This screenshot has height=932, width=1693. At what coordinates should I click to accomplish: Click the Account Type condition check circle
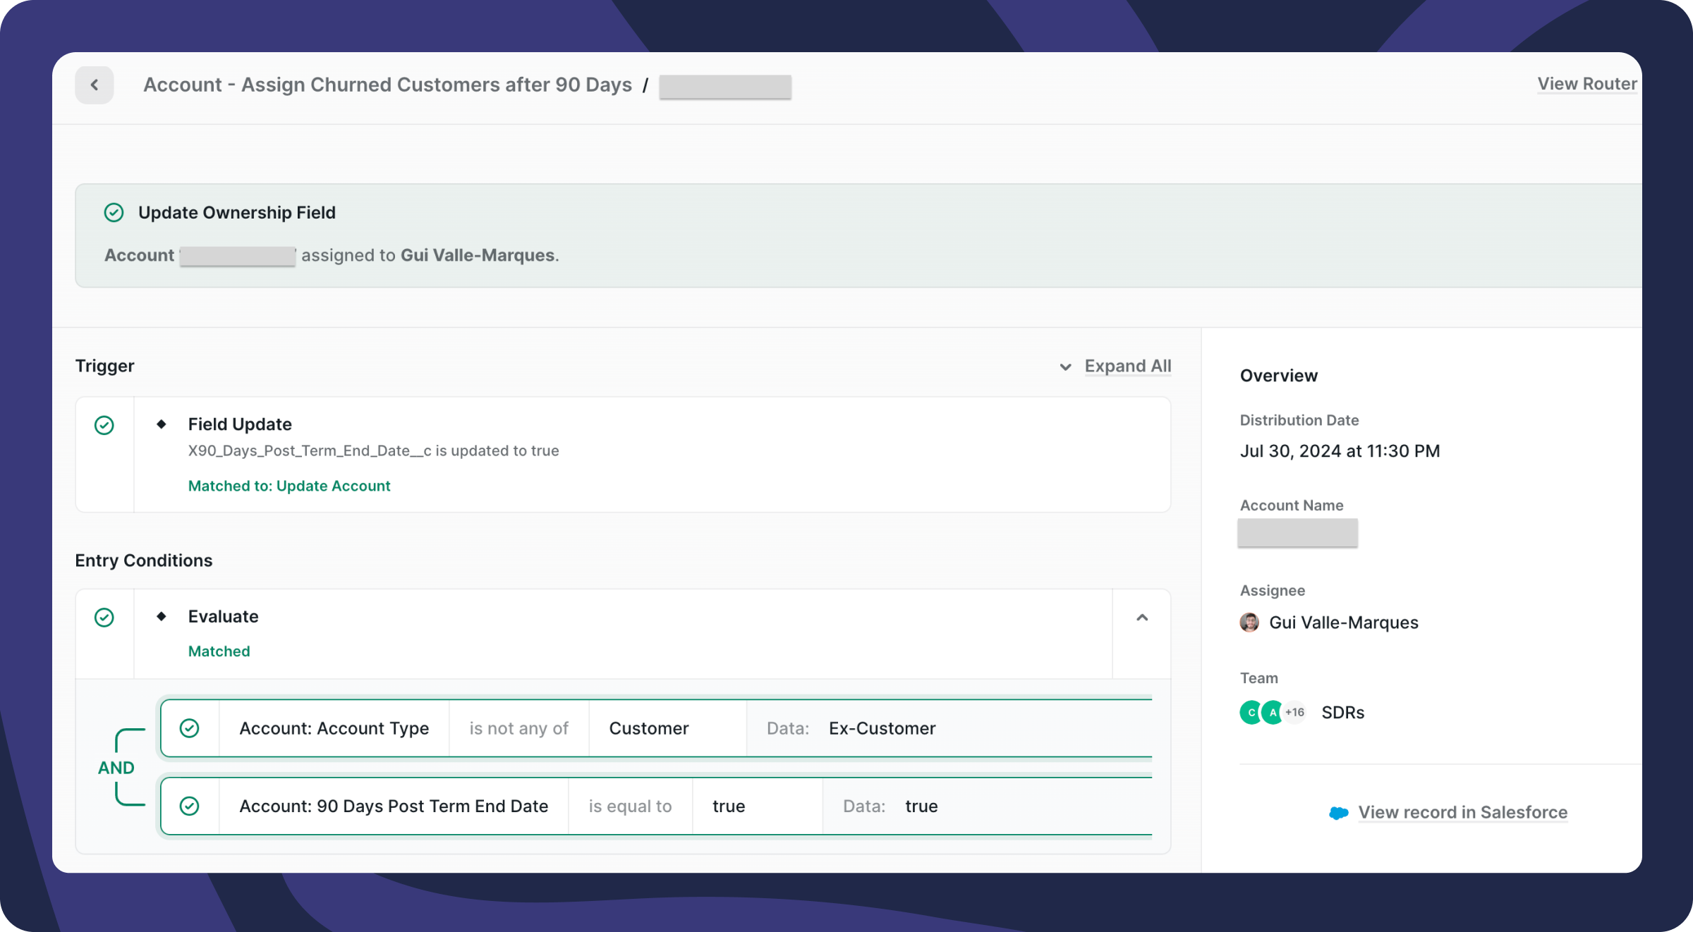pyautogui.click(x=190, y=728)
